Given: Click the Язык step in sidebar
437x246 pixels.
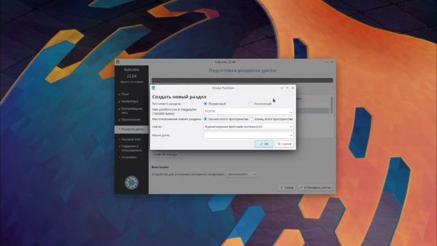Looking at the screenshot, I should click(125, 94).
